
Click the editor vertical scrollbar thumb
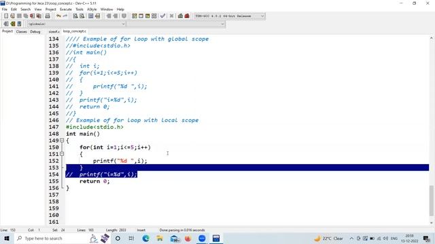432,201
